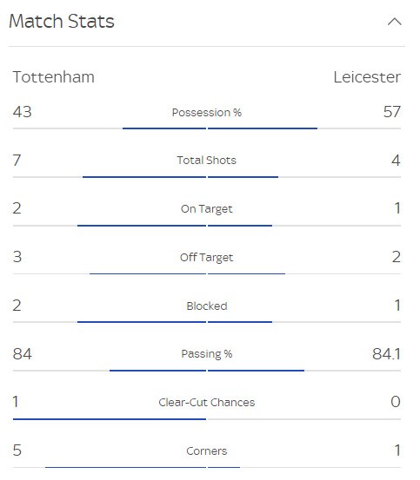This screenshot has height=480, width=420.
Task: Click Leicester's 57 possession value
Action: tap(392, 112)
